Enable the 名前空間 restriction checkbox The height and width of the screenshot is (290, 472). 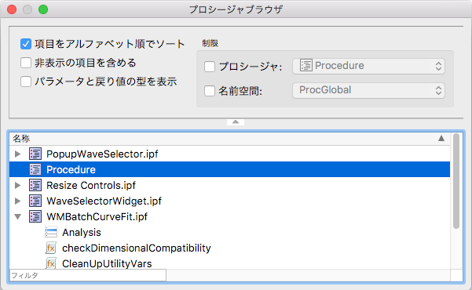point(210,90)
